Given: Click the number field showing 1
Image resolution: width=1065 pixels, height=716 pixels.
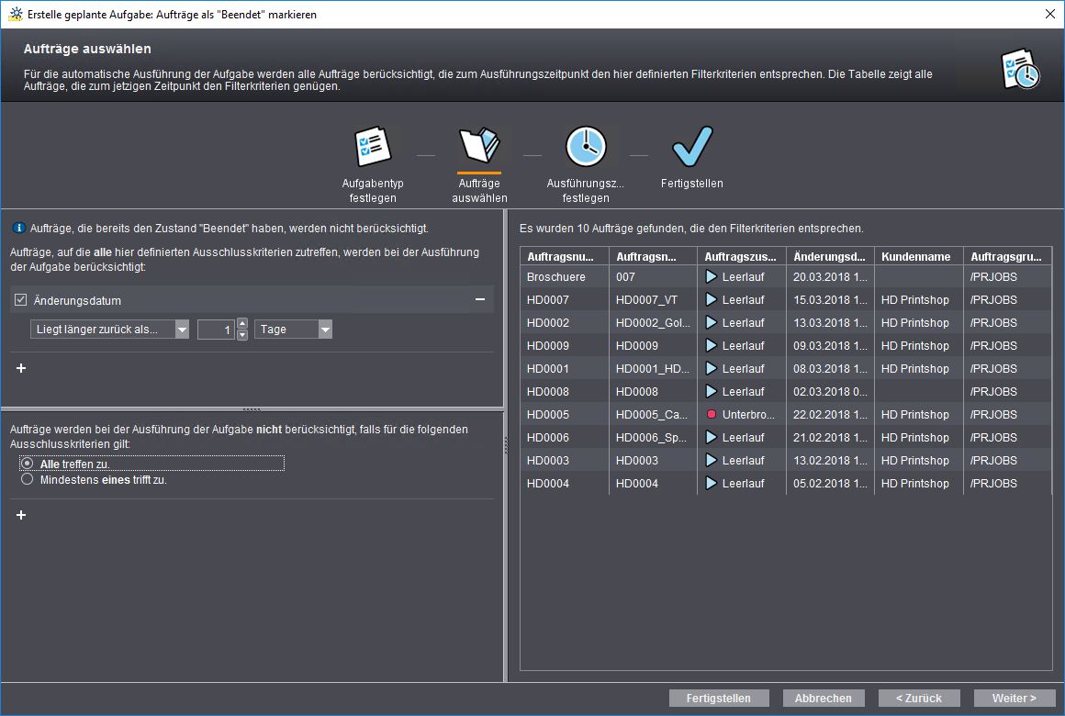Looking at the screenshot, I should pyautogui.click(x=216, y=330).
